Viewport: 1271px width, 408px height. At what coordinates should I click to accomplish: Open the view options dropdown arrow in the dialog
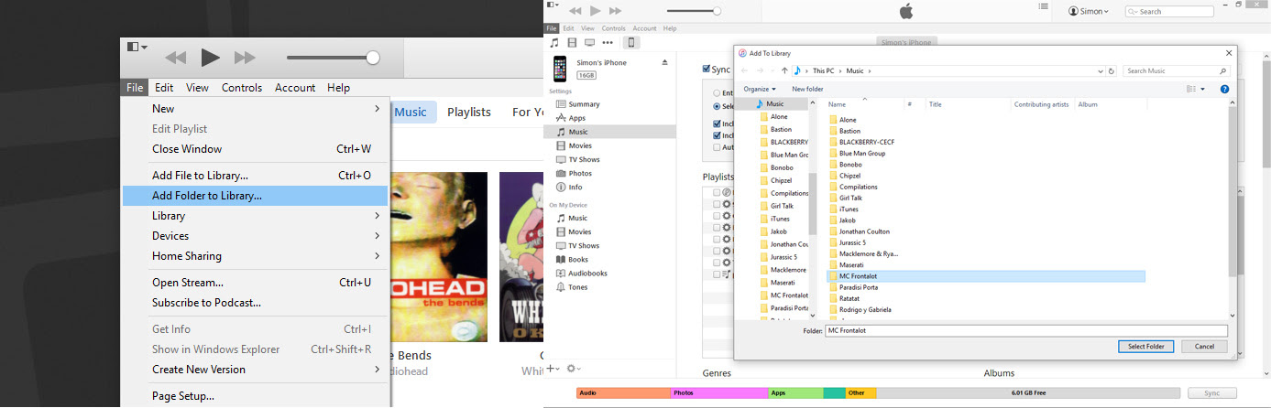coord(1203,89)
